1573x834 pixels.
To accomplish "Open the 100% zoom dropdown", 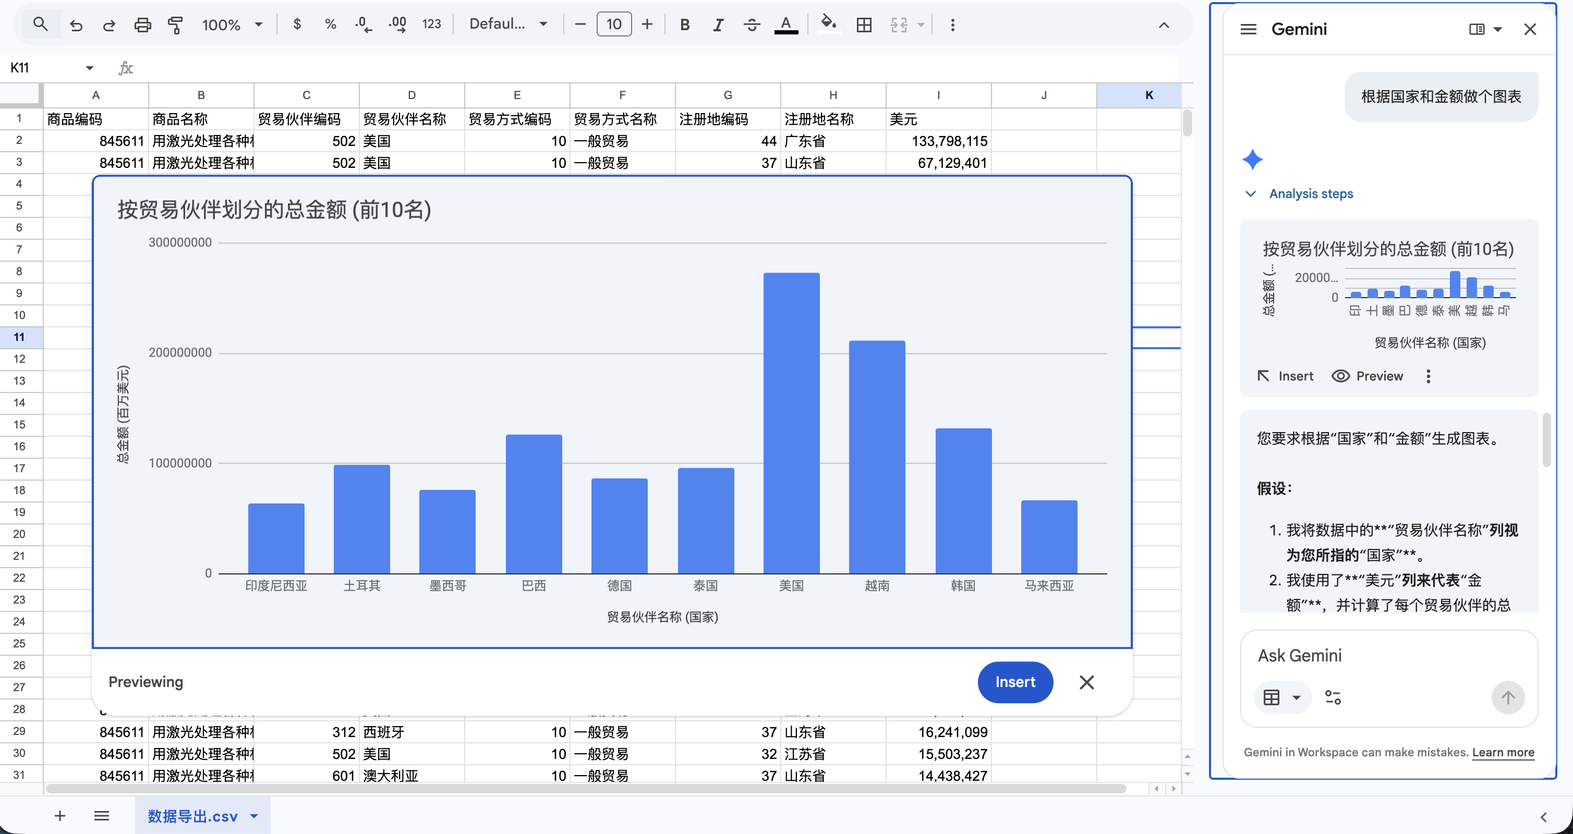I will (232, 25).
